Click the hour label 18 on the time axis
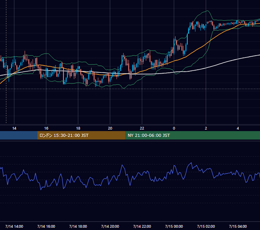Viewport: 260px width, 230px height. pos(78,128)
